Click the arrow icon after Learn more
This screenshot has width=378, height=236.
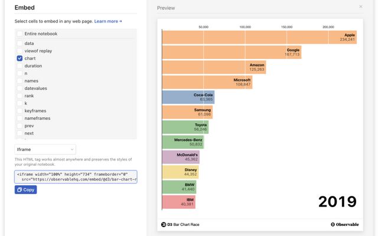[120, 21]
